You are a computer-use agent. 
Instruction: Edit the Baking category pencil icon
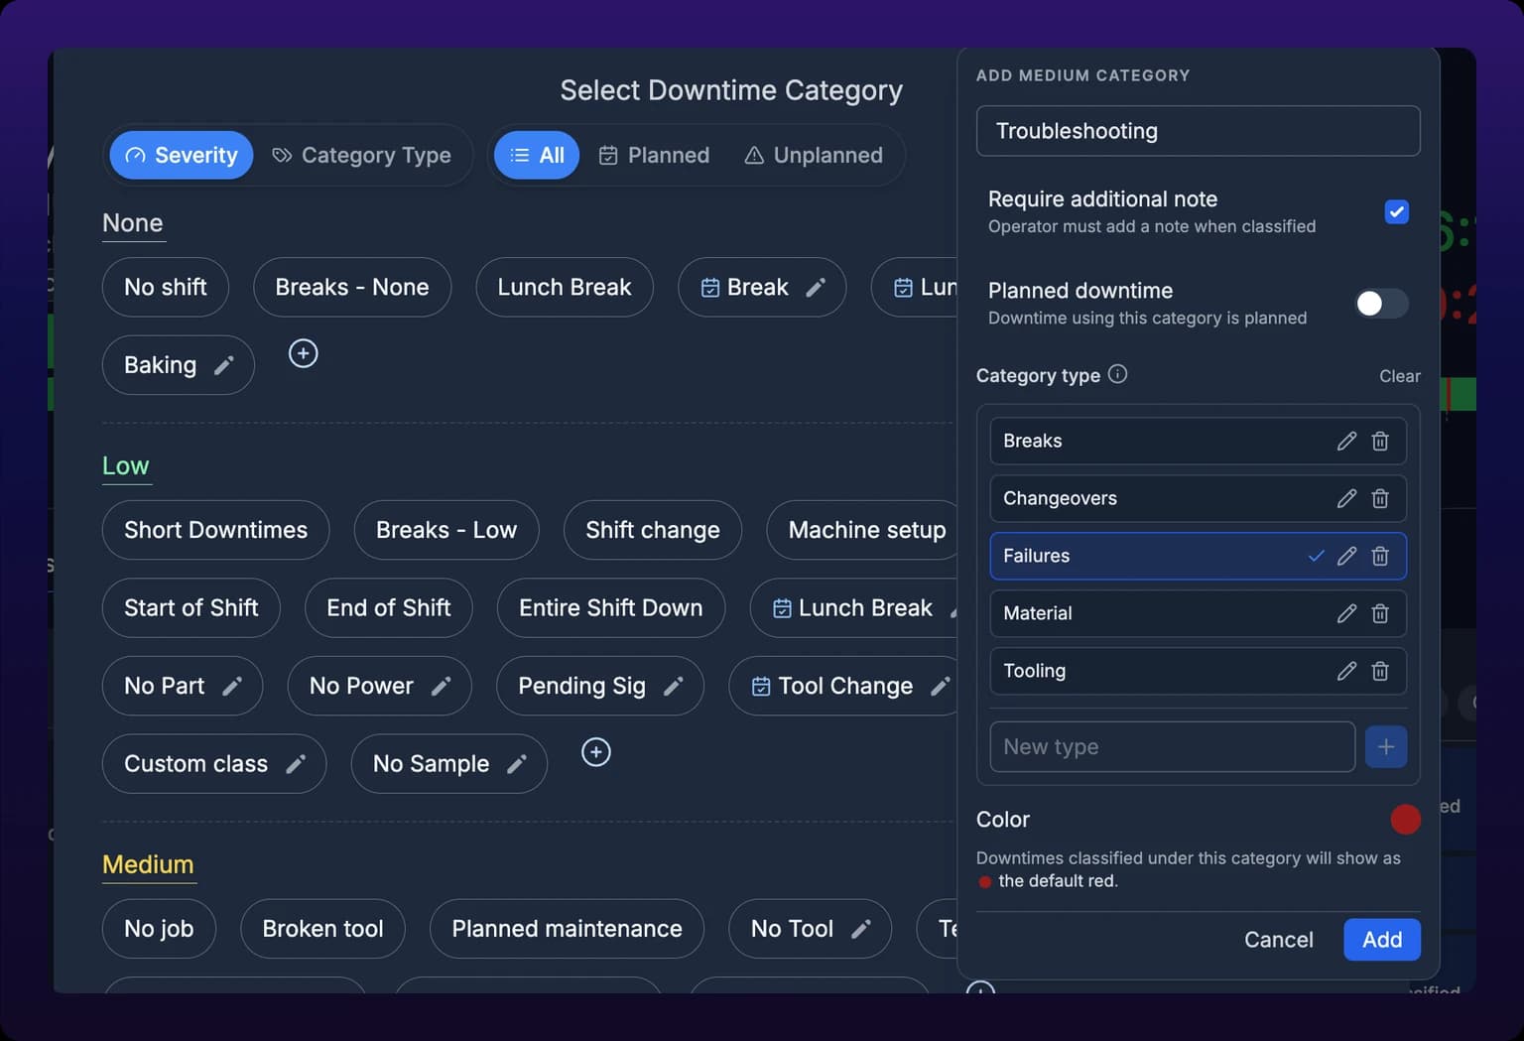[x=224, y=365]
